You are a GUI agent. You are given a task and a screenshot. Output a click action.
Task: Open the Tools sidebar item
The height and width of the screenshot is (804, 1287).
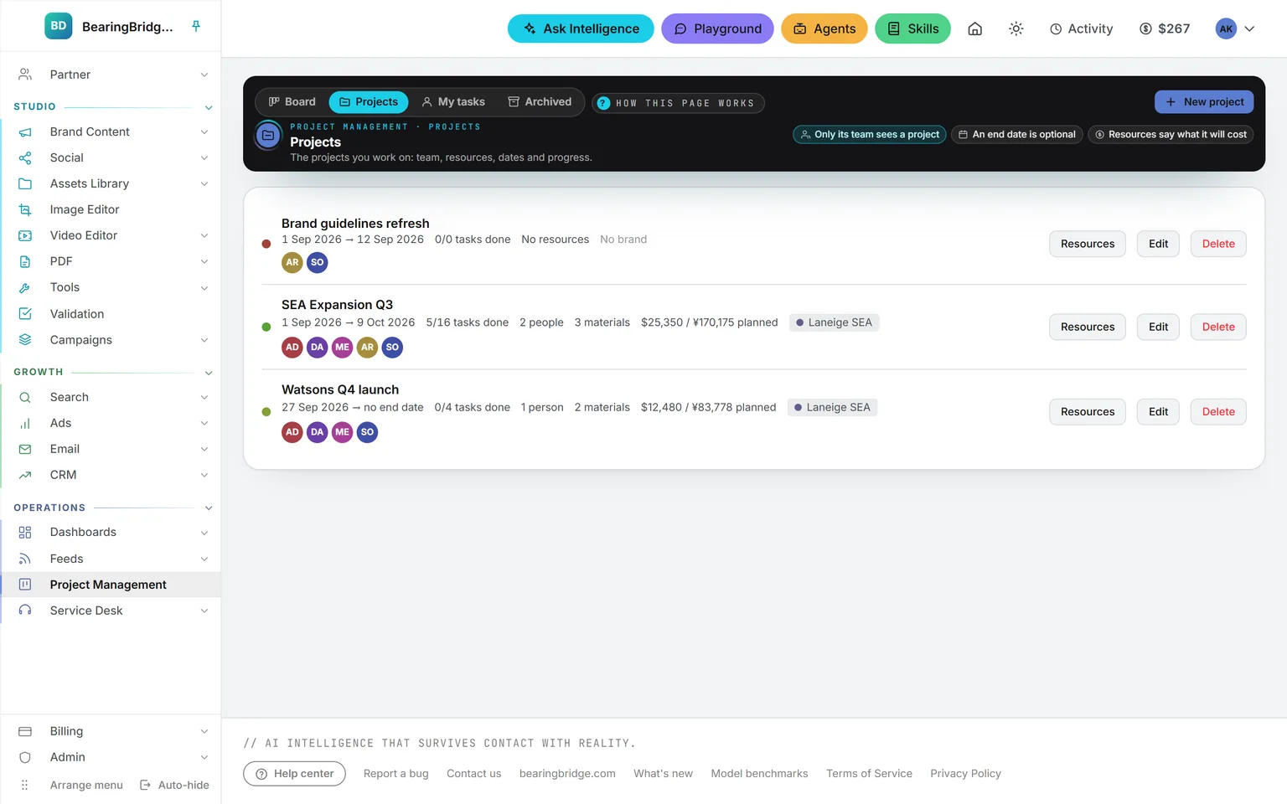pos(111,287)
